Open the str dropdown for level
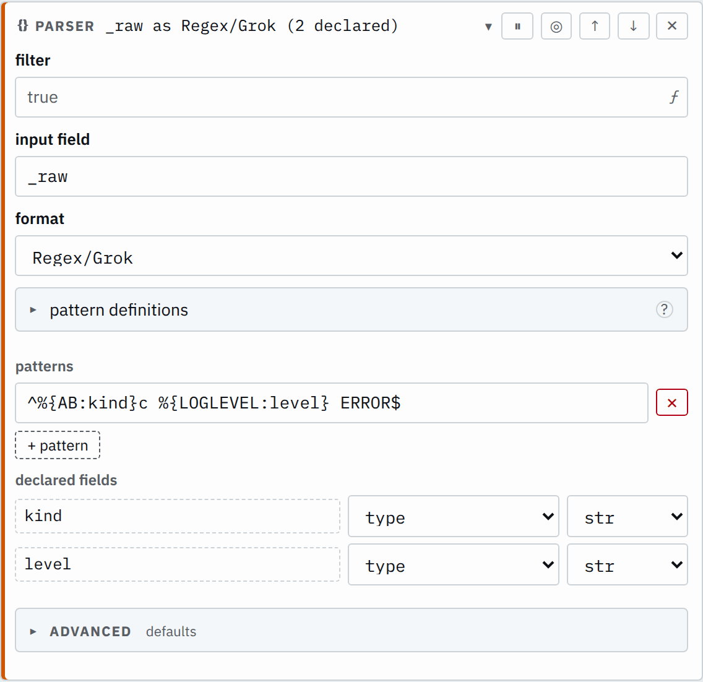Viewport: 703px width, 682px height. point(628,564)
